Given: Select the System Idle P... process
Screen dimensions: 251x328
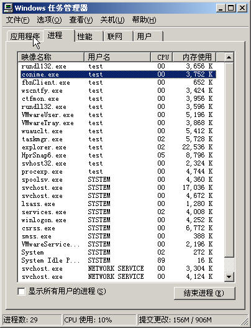Looking at the screenshot, I should [50, 261].
